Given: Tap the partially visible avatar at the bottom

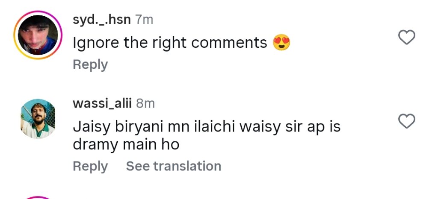Looking at the screenshot, I should coord(38,198).
